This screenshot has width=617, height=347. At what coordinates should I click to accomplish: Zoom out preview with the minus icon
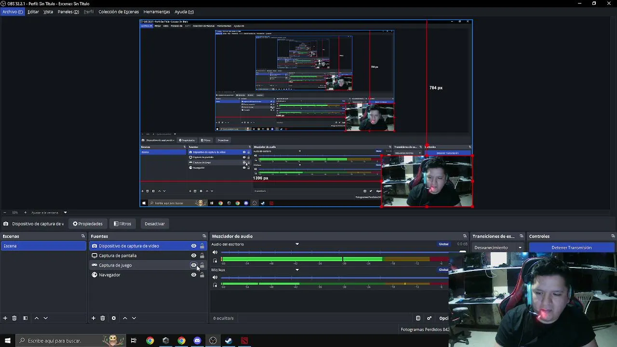coord(5,213)
